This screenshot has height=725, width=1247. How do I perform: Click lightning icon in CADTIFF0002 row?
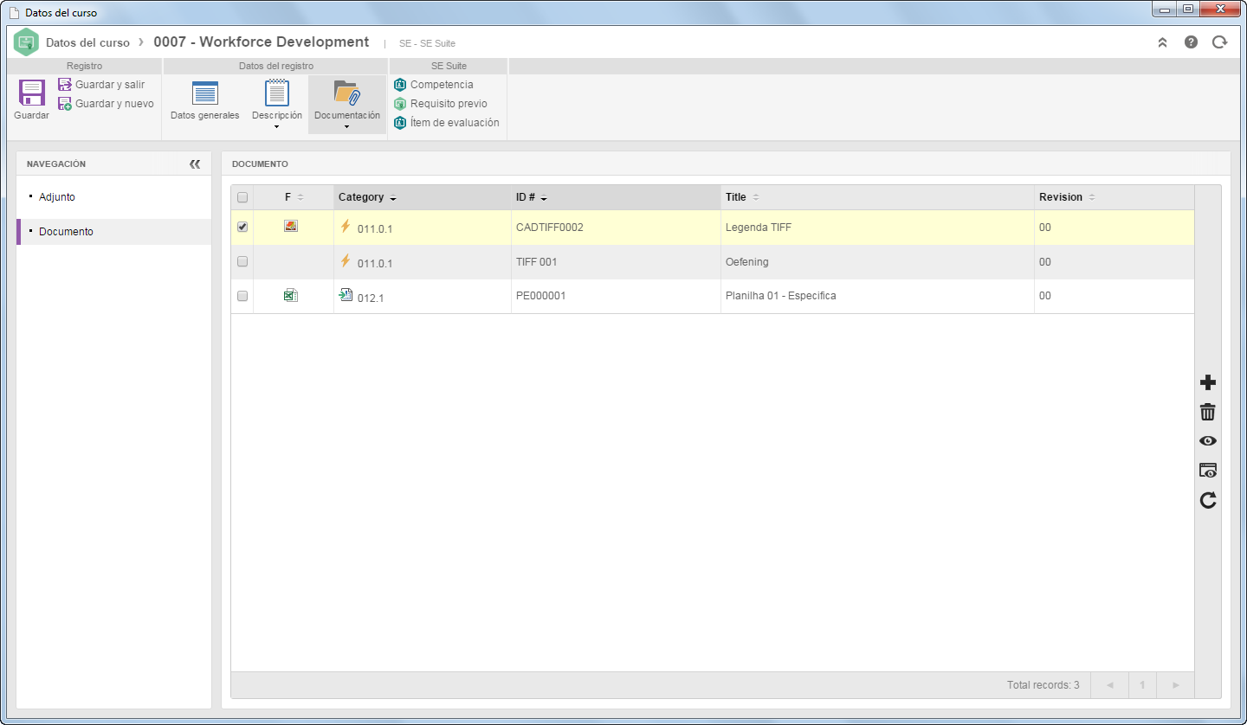[x=346, y=227]
